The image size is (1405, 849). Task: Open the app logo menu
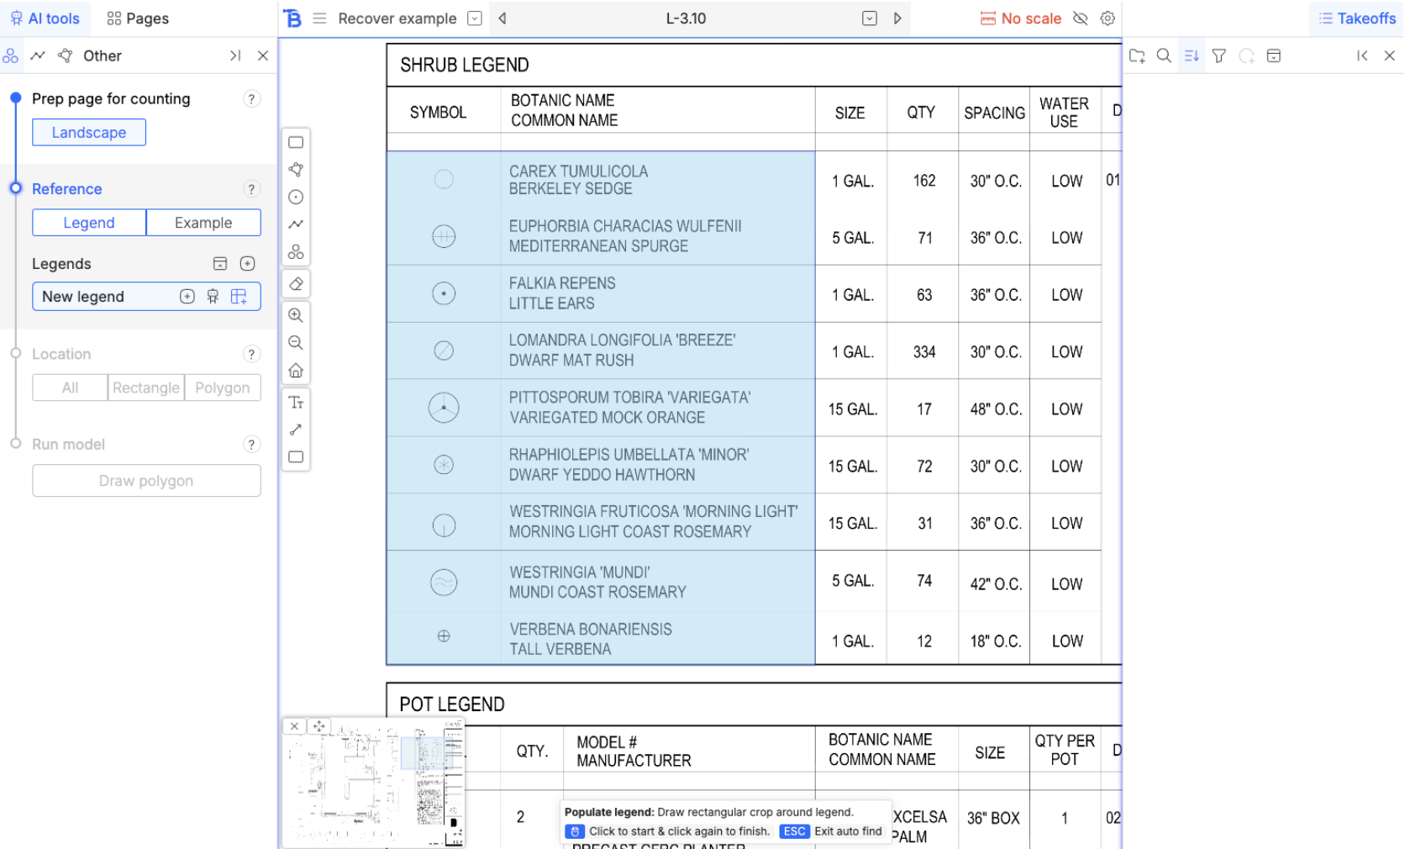292,18
